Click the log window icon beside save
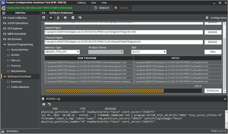This screenshot has width=228, height=134. 49,104
